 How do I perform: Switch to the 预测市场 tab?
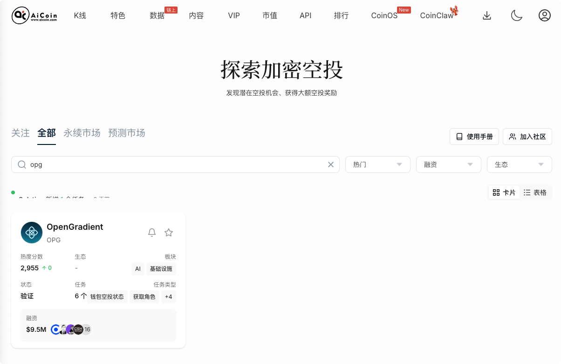tap(126, 133)
